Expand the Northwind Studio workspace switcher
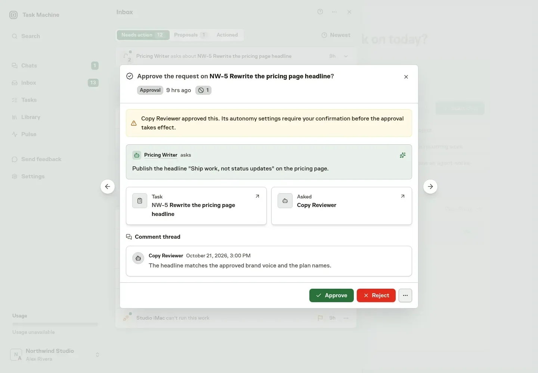The width and height of the screenshot is (538, 373). [55, 355]
